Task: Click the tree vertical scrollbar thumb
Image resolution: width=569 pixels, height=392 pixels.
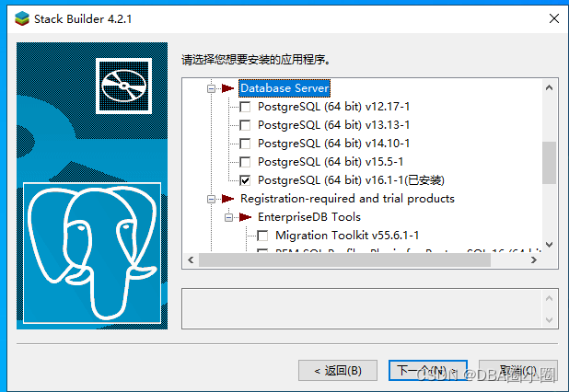Action: click(550, 163)
